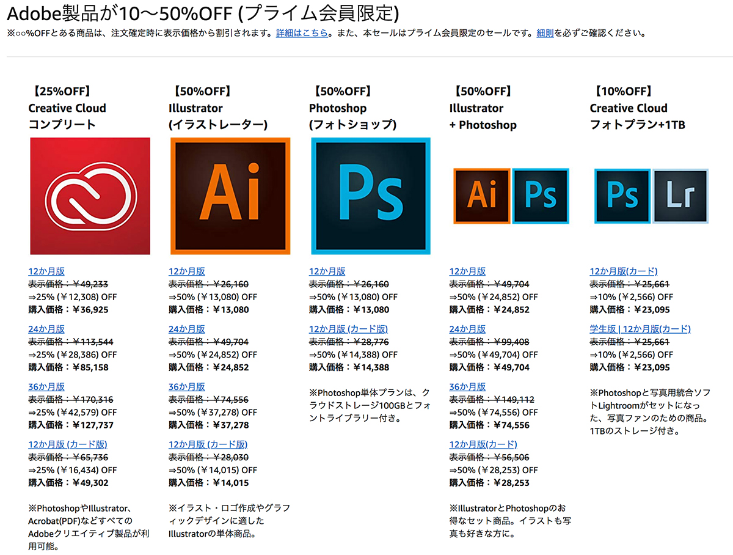
Task: Click Ps icon in the フォトプラン+1TB column
Action: 622,196
